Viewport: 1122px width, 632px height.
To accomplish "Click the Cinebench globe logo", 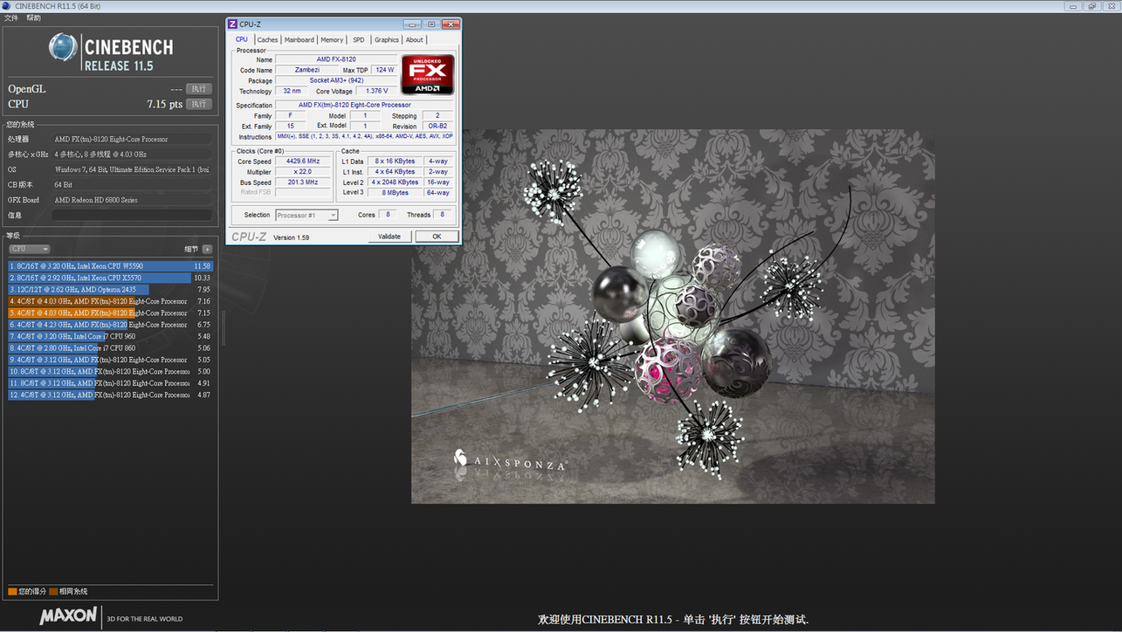I will coord(63,47).
